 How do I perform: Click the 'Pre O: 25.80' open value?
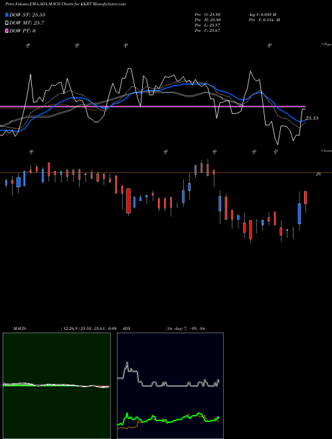pos(208,15)
